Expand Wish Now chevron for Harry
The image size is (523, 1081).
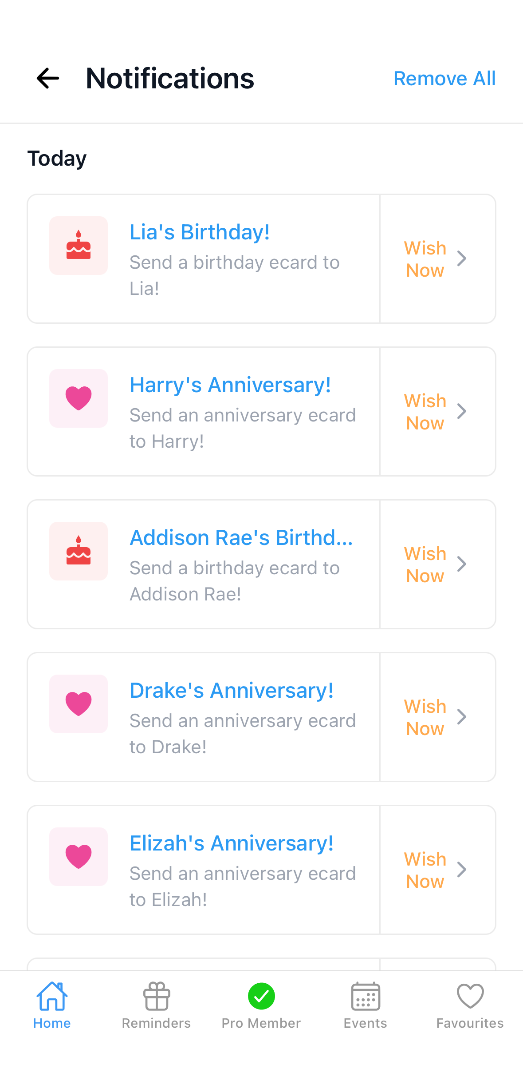tap(462, 411)
